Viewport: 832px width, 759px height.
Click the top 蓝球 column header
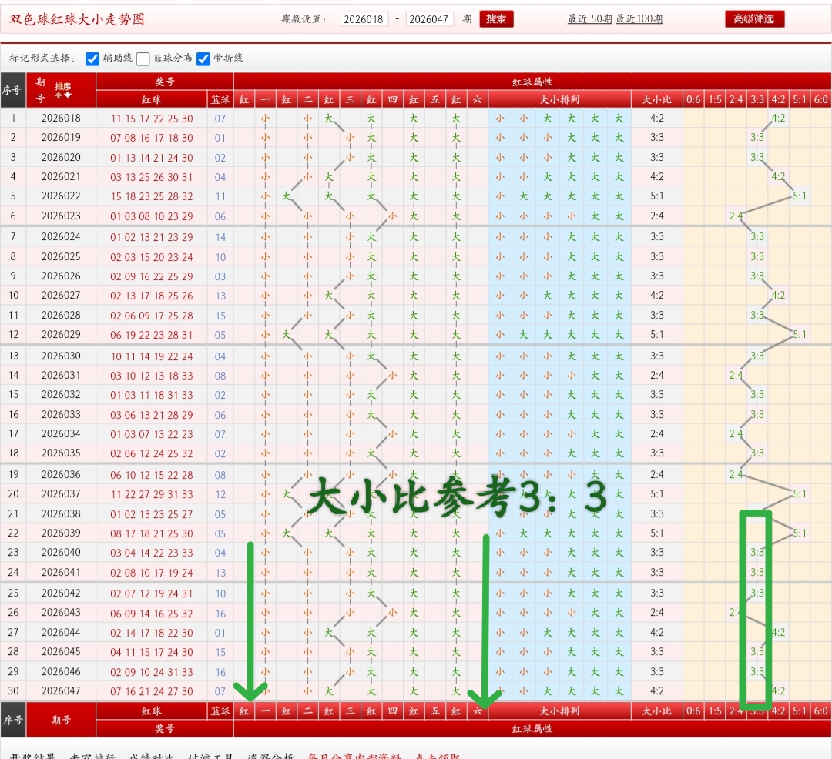[x=220, y=99]
